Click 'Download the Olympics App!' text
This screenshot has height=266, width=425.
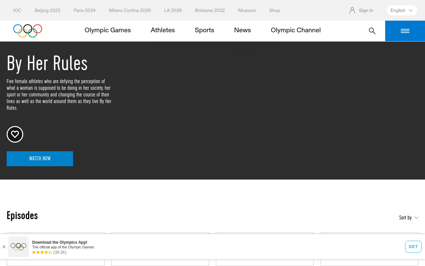(x=60, y=242)
